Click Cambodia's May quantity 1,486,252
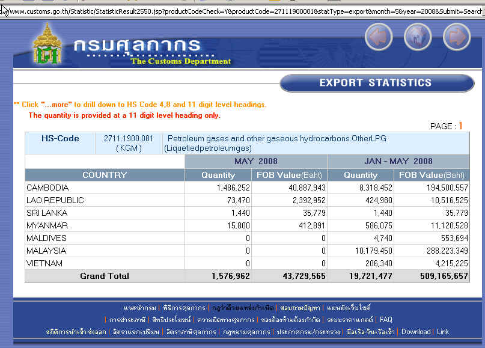485x348 pixels. pyautogui.click(x=233, y=188)
